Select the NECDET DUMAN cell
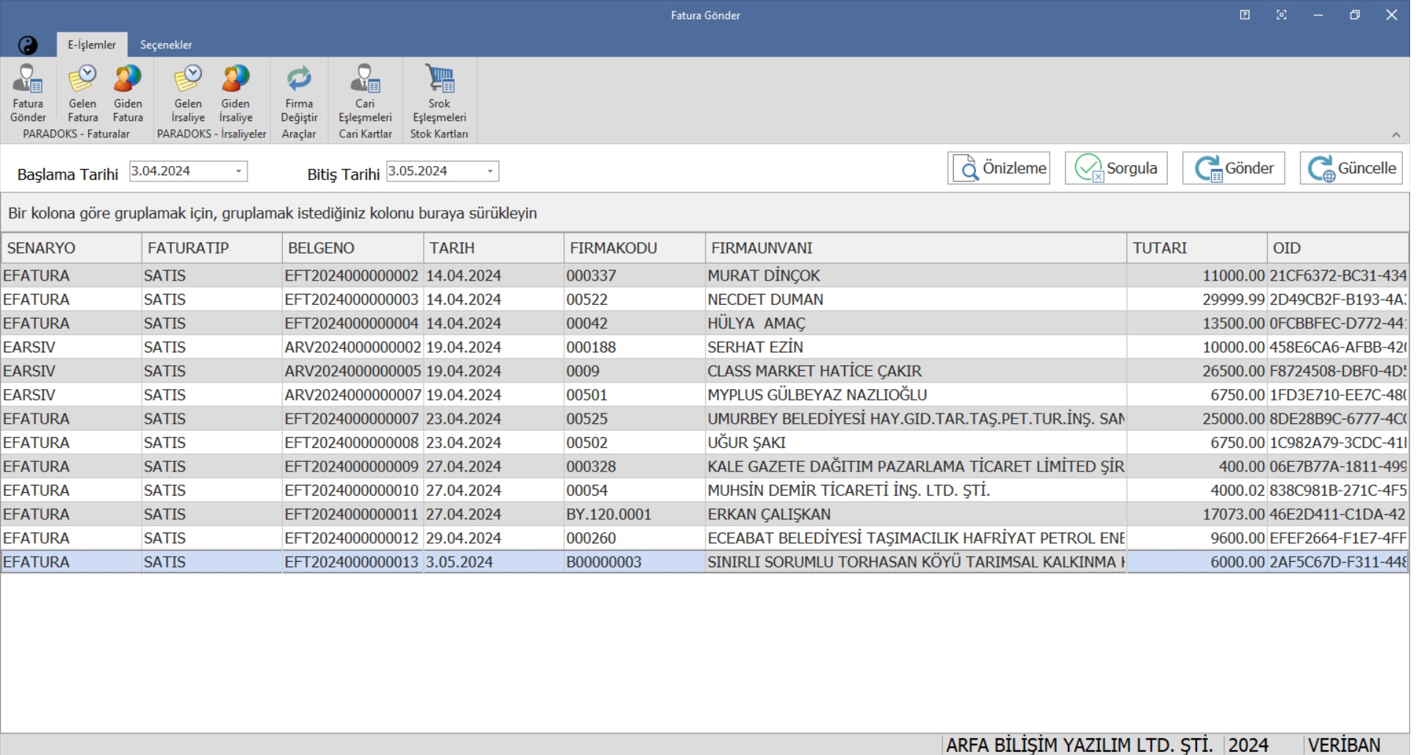This screenshot has height=755, width=1416. pos(916,300)
